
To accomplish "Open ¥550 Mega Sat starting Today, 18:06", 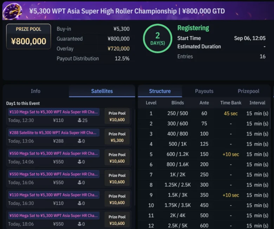I will tap(54, 216).
